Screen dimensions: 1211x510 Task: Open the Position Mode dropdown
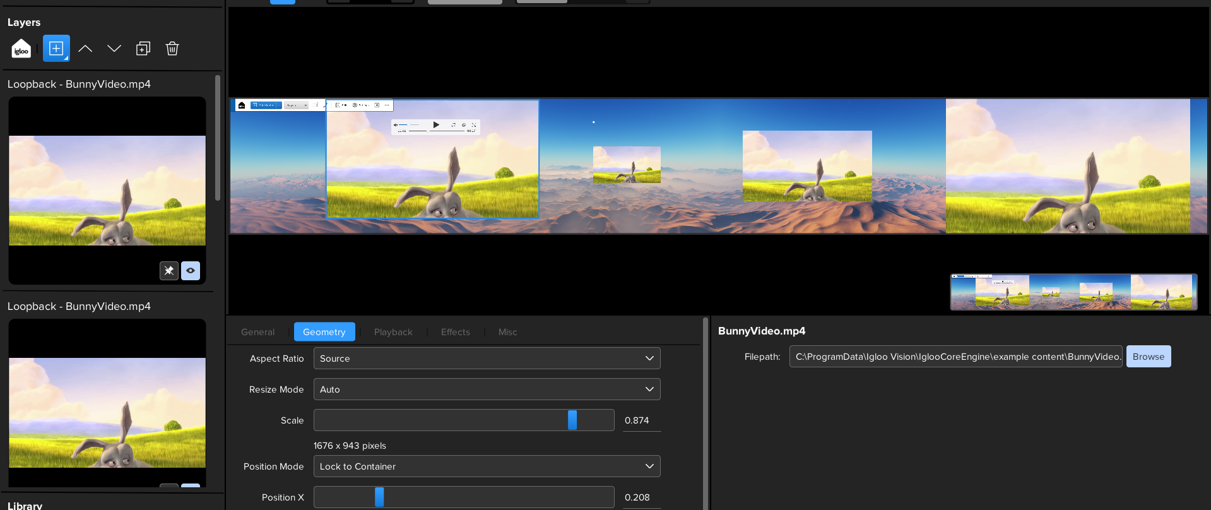click(x=487, y=466)
